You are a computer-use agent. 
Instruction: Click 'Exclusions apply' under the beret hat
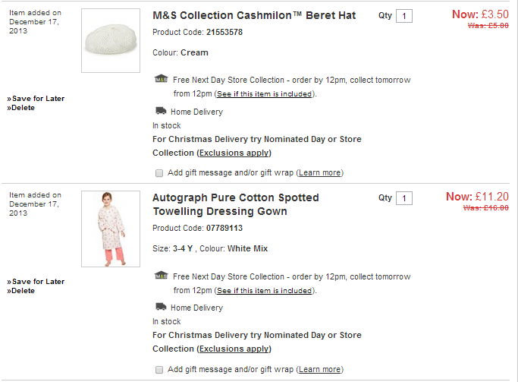point(234,153)
